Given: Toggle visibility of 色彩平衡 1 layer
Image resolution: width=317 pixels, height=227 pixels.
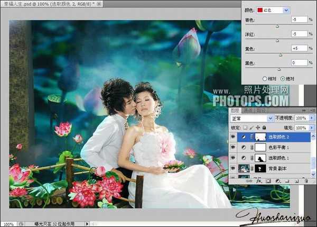Looking at the screenshot, I should click(233, 147).
